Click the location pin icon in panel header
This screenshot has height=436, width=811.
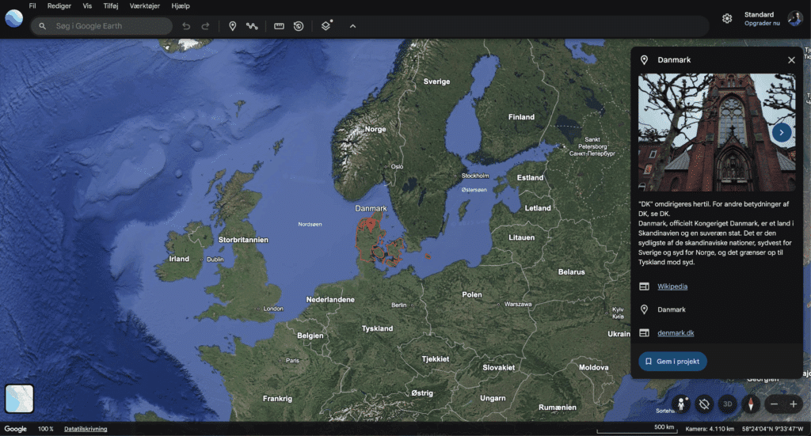(x=644, y=60)
